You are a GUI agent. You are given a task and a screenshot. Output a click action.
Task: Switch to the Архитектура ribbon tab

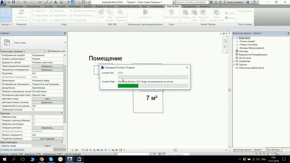tap(16, 6)
